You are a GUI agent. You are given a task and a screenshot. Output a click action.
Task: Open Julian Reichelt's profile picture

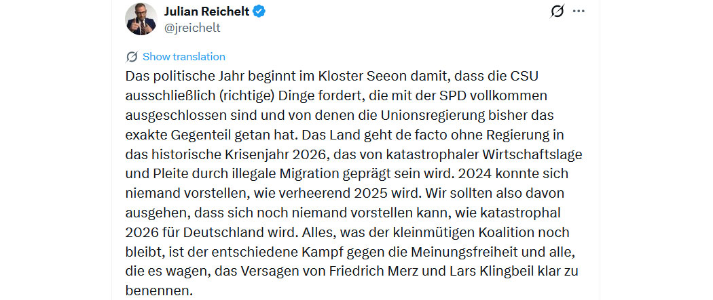point(141,19)
